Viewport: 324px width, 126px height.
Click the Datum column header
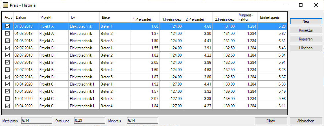[26, 17]
